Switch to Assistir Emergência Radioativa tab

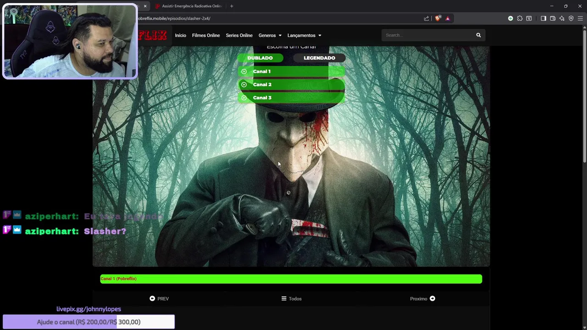point(188,6)
